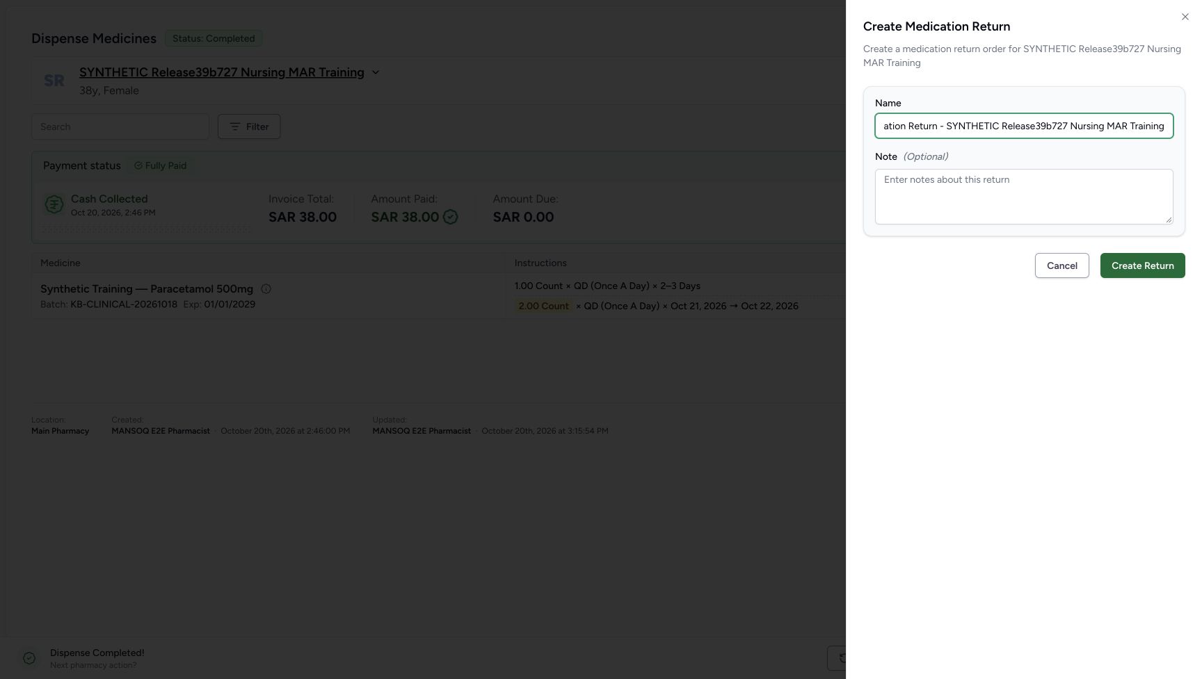Click the Create Return button
This screenshot has width=1202, height=679.
pos(1142,265)
